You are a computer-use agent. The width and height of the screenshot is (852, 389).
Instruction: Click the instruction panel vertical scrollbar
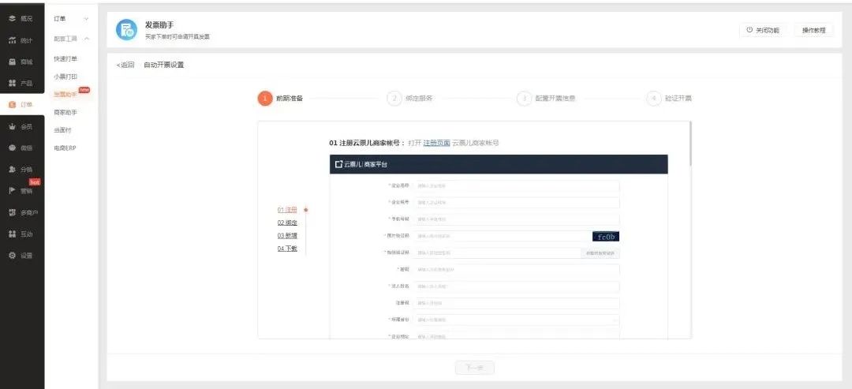690,142
